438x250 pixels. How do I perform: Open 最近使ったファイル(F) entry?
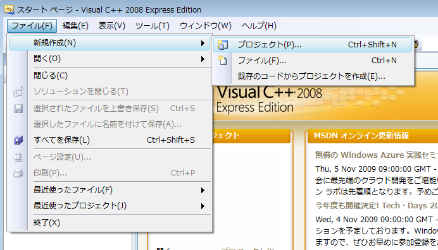point(109,190)
